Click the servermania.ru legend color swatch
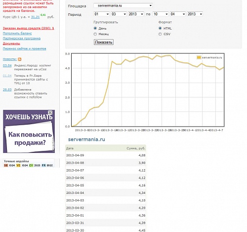247x232 pixels. click(199, 57)
